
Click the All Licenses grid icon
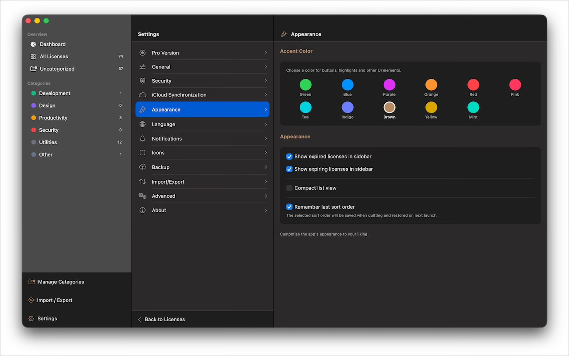tap(33, 57)
